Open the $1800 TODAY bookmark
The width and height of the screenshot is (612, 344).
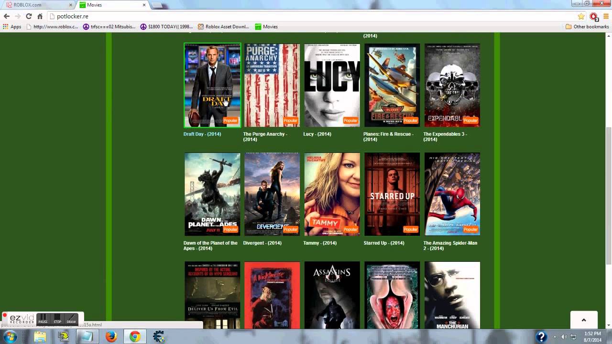pos(167,27)
